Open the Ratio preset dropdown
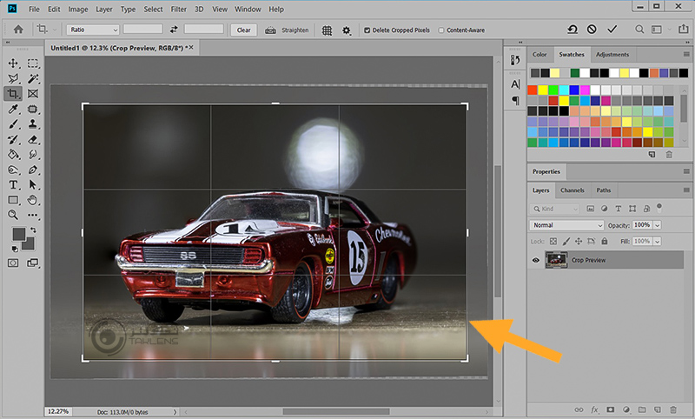The width and height of the screenshot is (695, 419). [x=90, y=30]
